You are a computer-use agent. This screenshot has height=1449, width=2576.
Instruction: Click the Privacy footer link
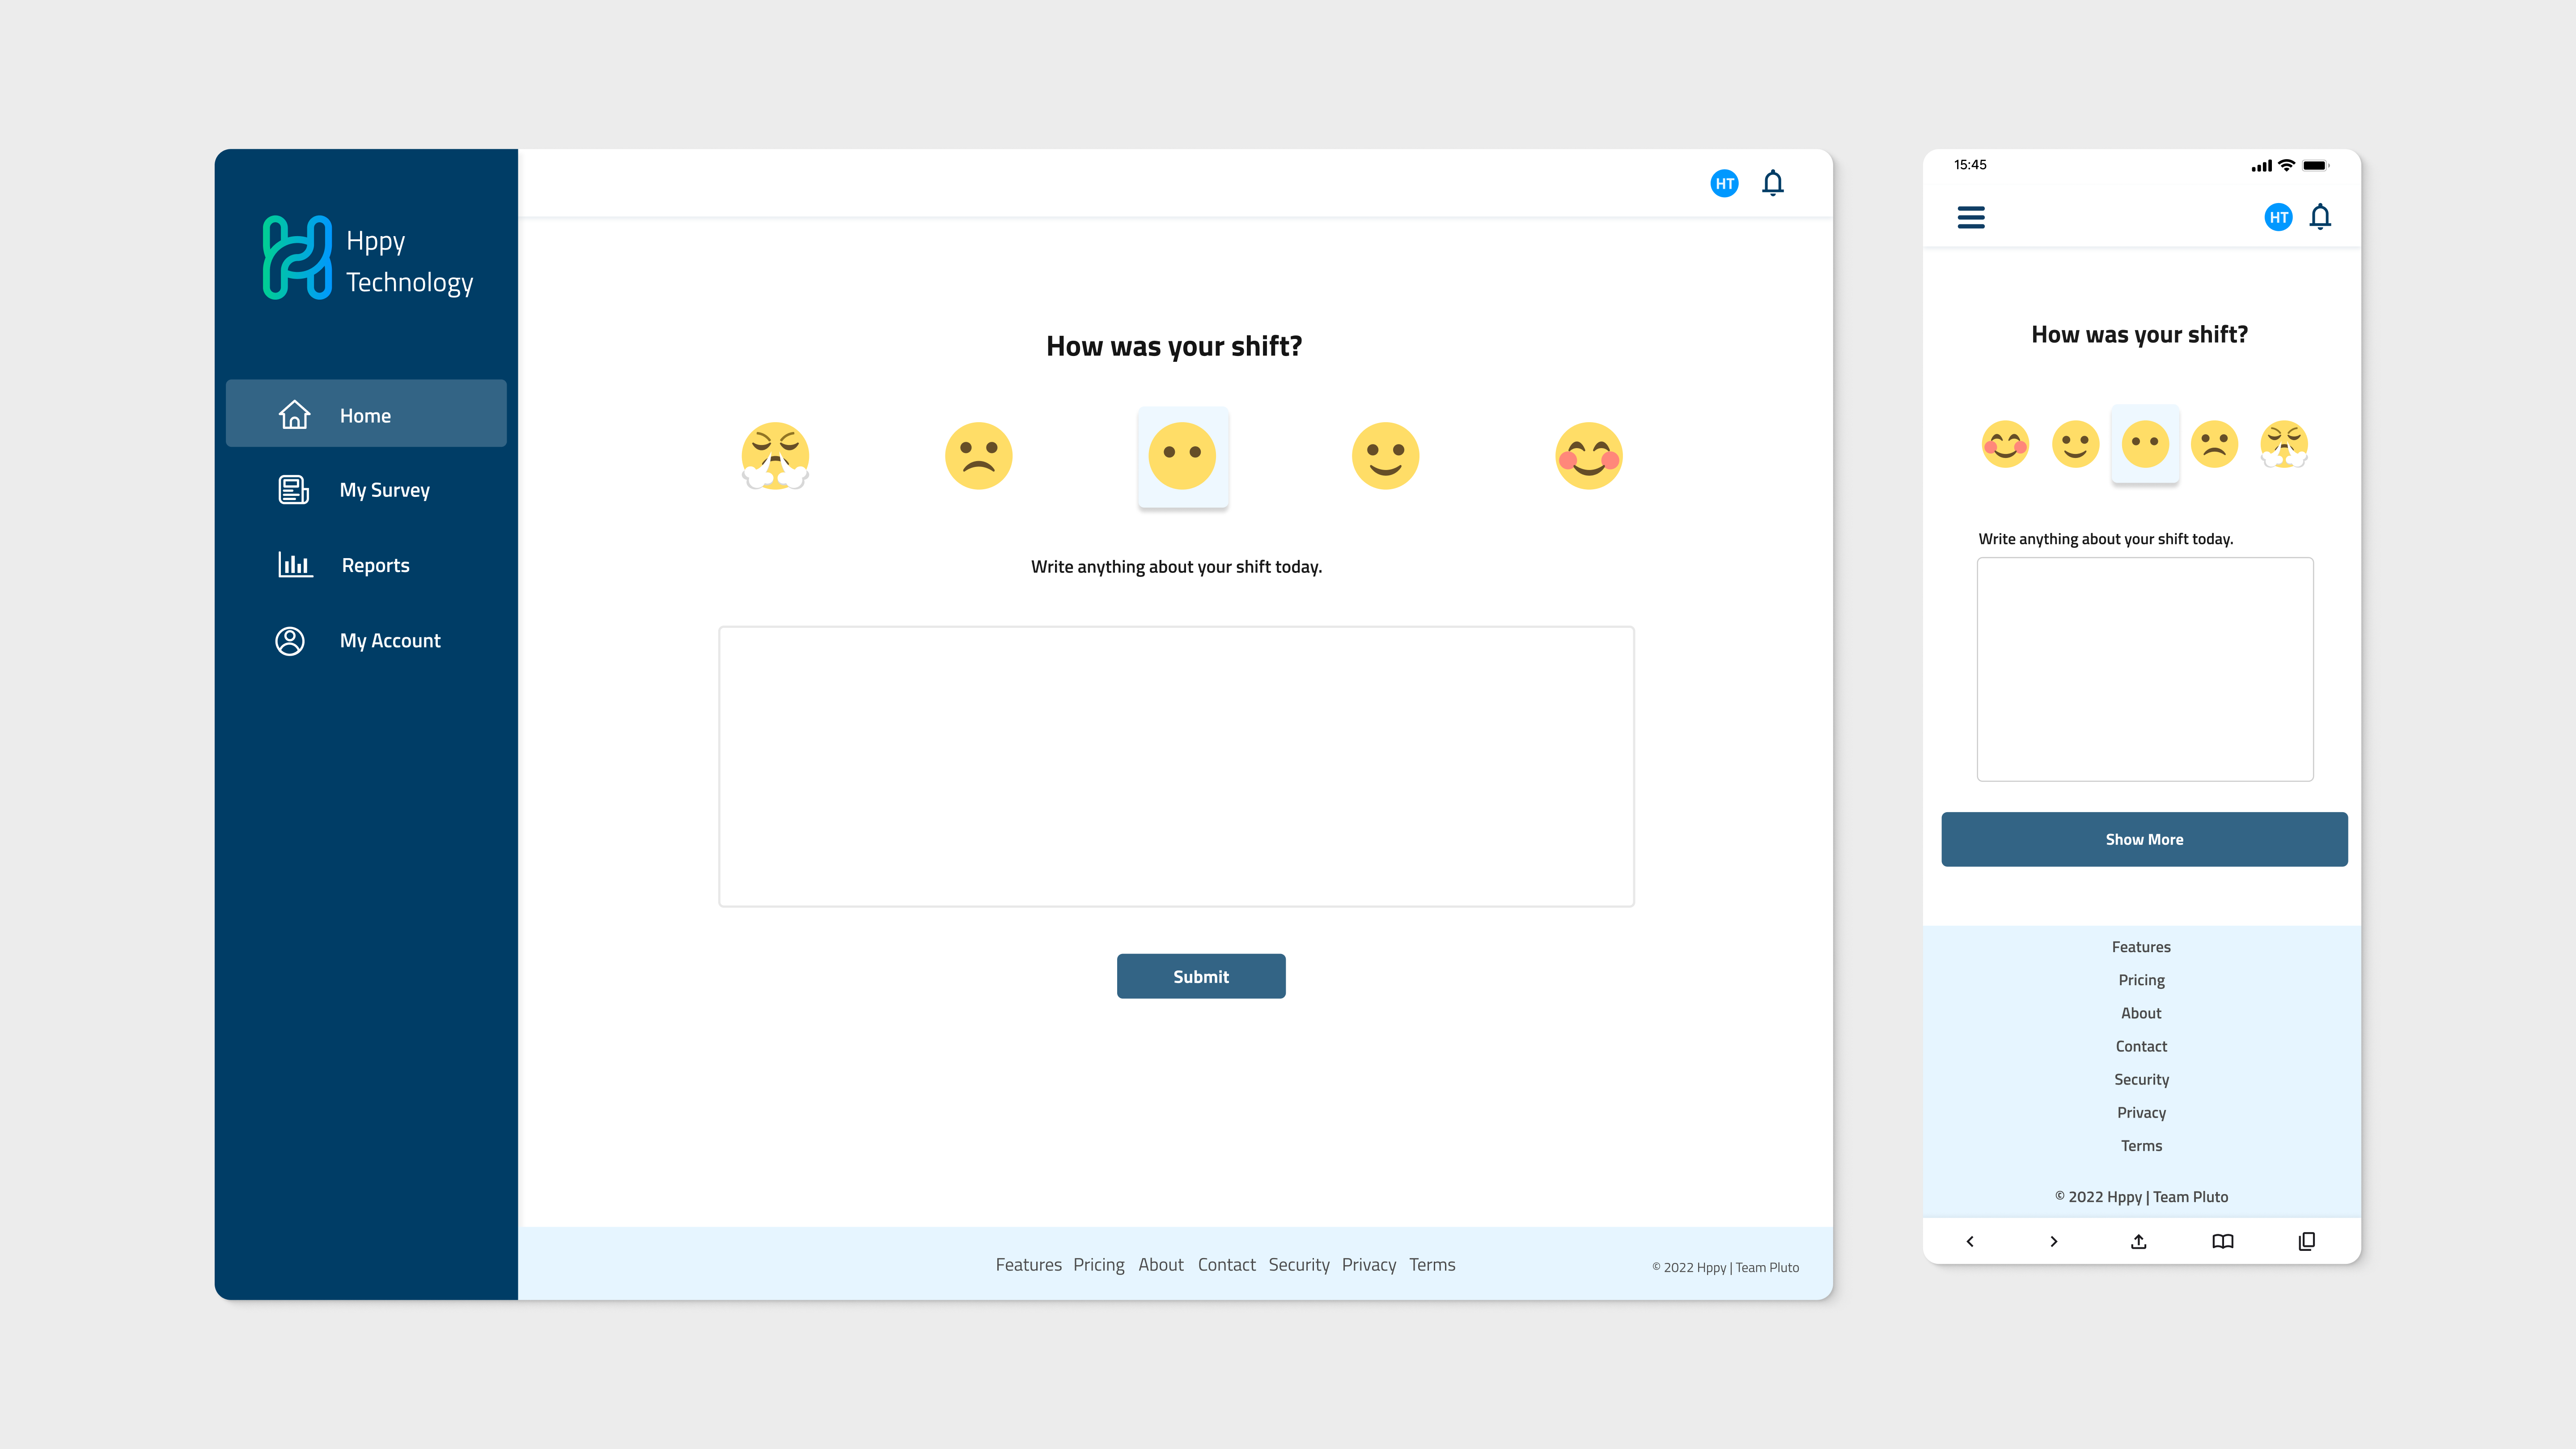coord(1368,1263)
